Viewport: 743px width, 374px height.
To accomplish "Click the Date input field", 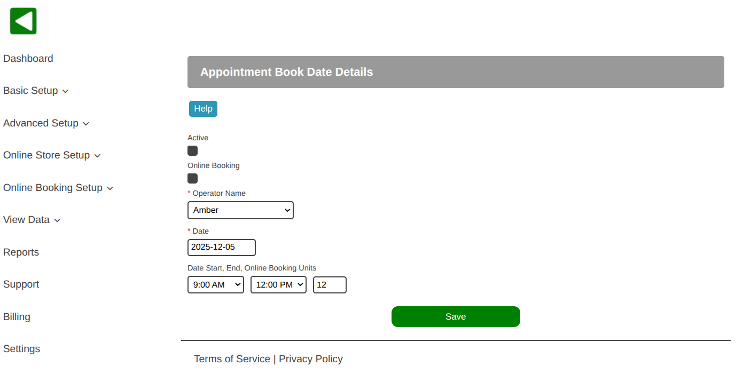I will (x=222, y=248).
